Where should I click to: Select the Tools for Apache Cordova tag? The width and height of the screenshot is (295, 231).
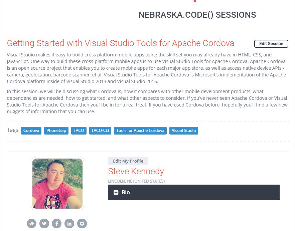point(140,131)
